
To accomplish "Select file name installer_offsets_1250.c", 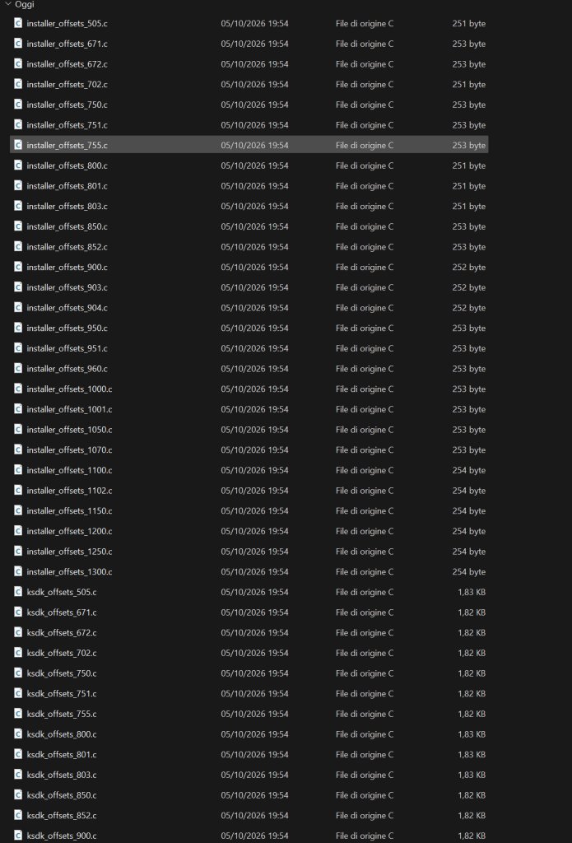I will tap(69, 551).
